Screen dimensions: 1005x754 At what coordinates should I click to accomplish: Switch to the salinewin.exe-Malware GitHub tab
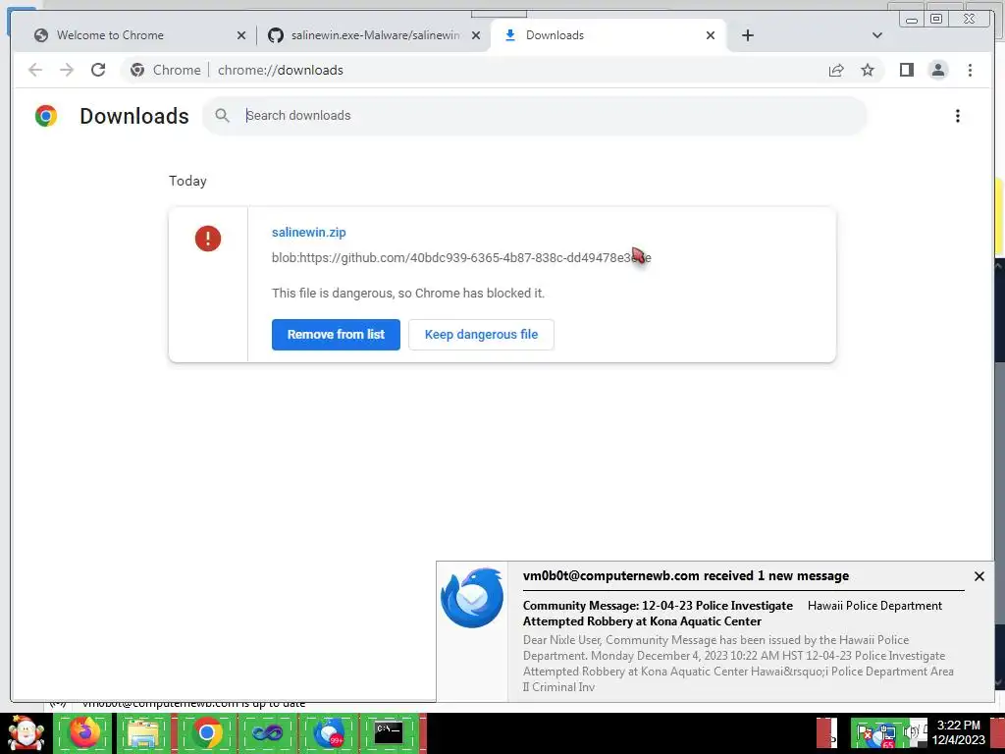pos(374,35)
